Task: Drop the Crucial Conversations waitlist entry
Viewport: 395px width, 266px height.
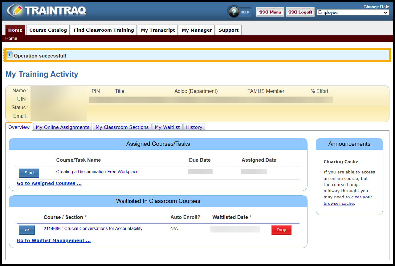Action: click(281, 230)
